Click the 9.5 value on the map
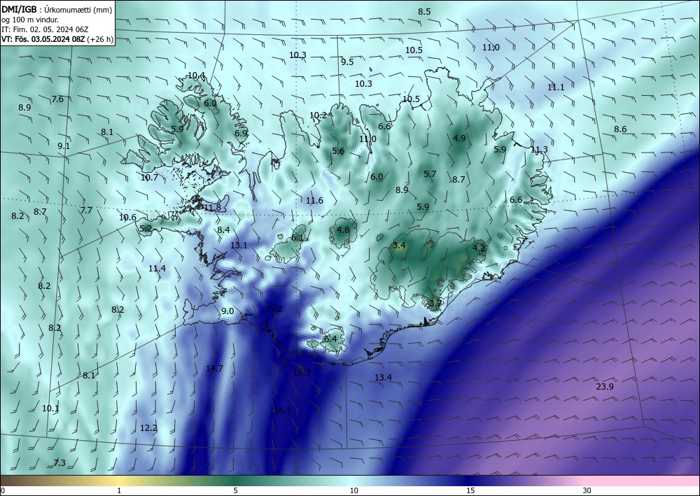700x496 pixels. pyautogui.click(x=347, y=62)
